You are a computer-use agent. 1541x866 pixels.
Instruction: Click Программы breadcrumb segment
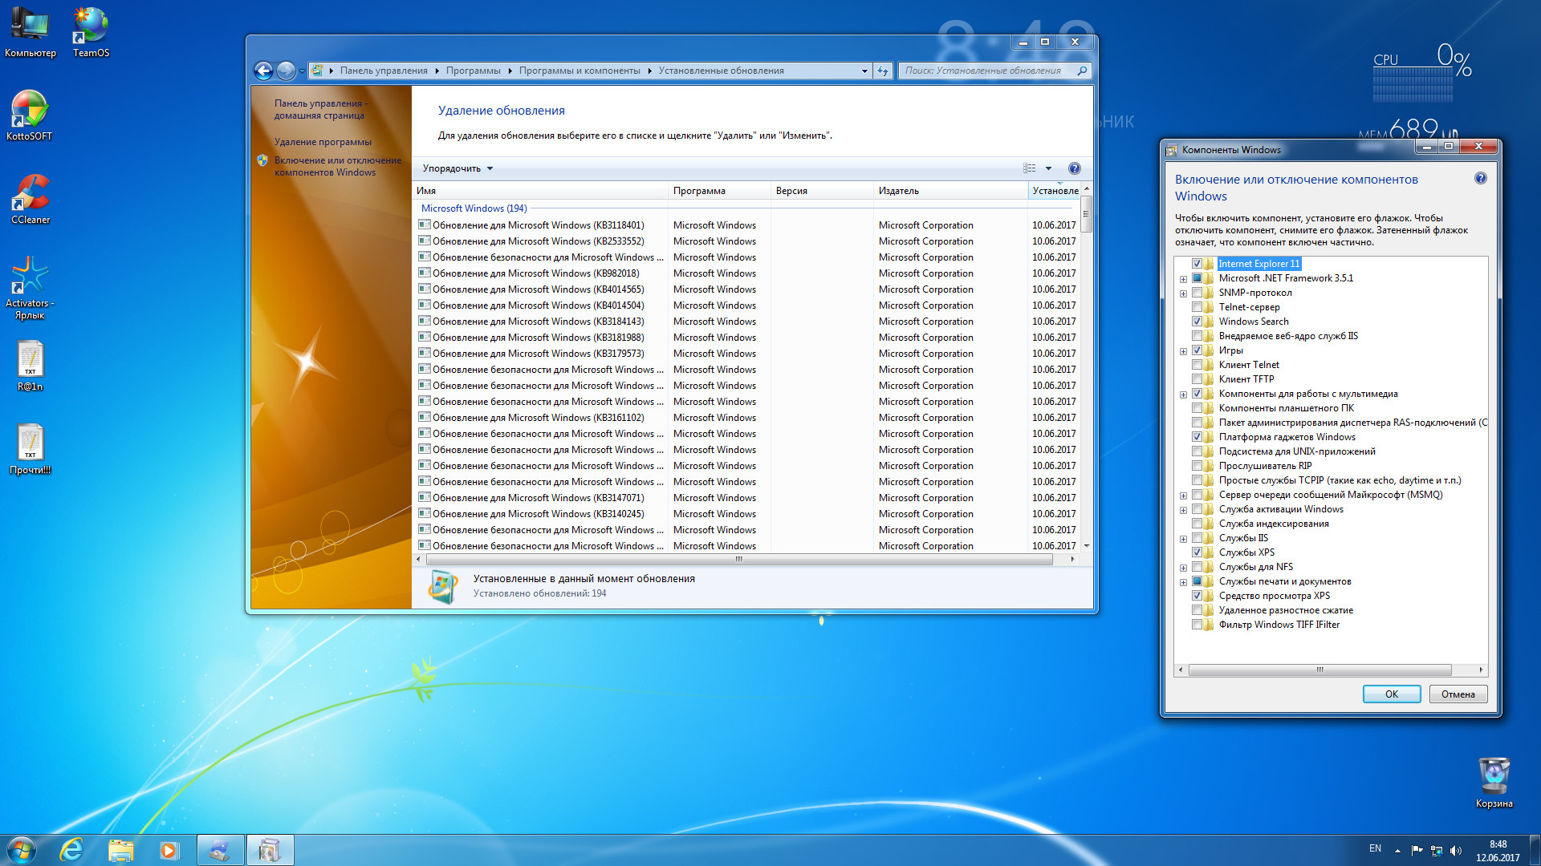[x=474, y=71]
